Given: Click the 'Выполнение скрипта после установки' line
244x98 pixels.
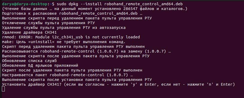Looking at the screenshot, I should [77, 80].
